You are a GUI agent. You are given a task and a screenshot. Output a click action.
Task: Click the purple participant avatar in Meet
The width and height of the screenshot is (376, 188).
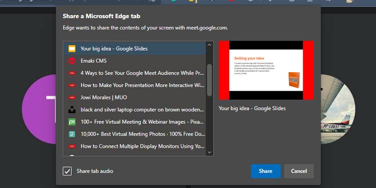click(39, 109)
